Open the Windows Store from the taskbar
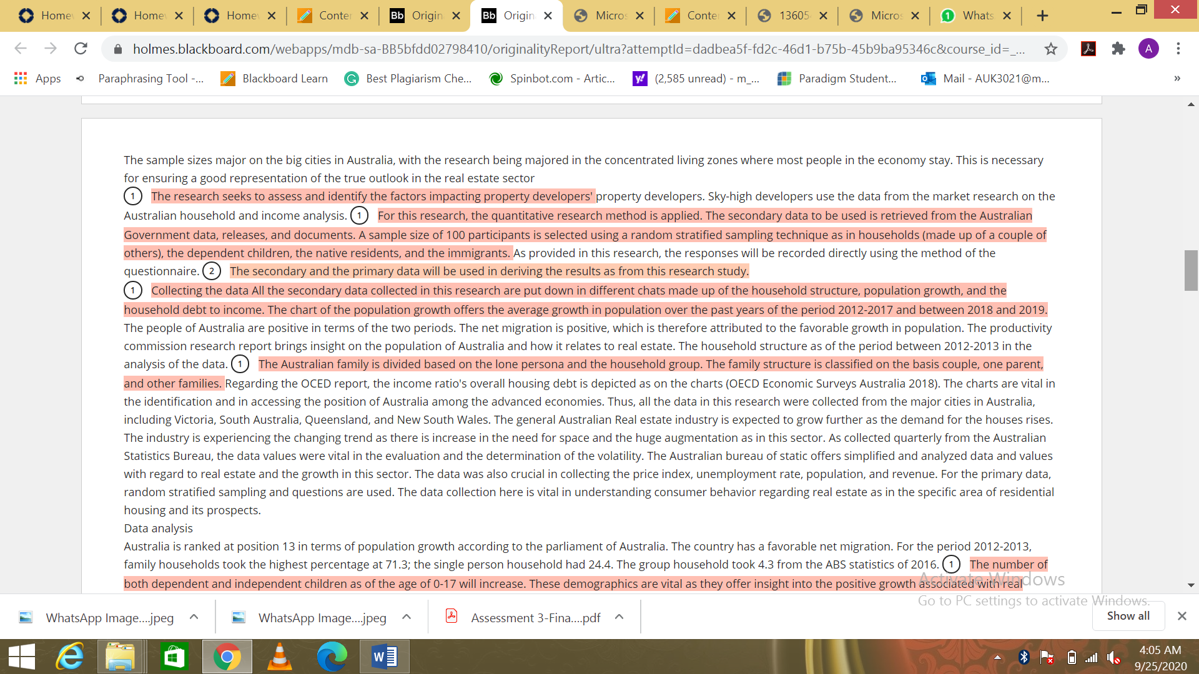This screenshot has height=674, width=1199. coord(174,657)
